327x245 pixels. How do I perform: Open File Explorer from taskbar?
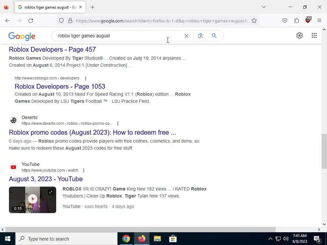point(157,239)
